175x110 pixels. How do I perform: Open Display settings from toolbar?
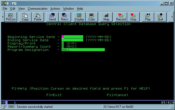[x=79, y=17]
